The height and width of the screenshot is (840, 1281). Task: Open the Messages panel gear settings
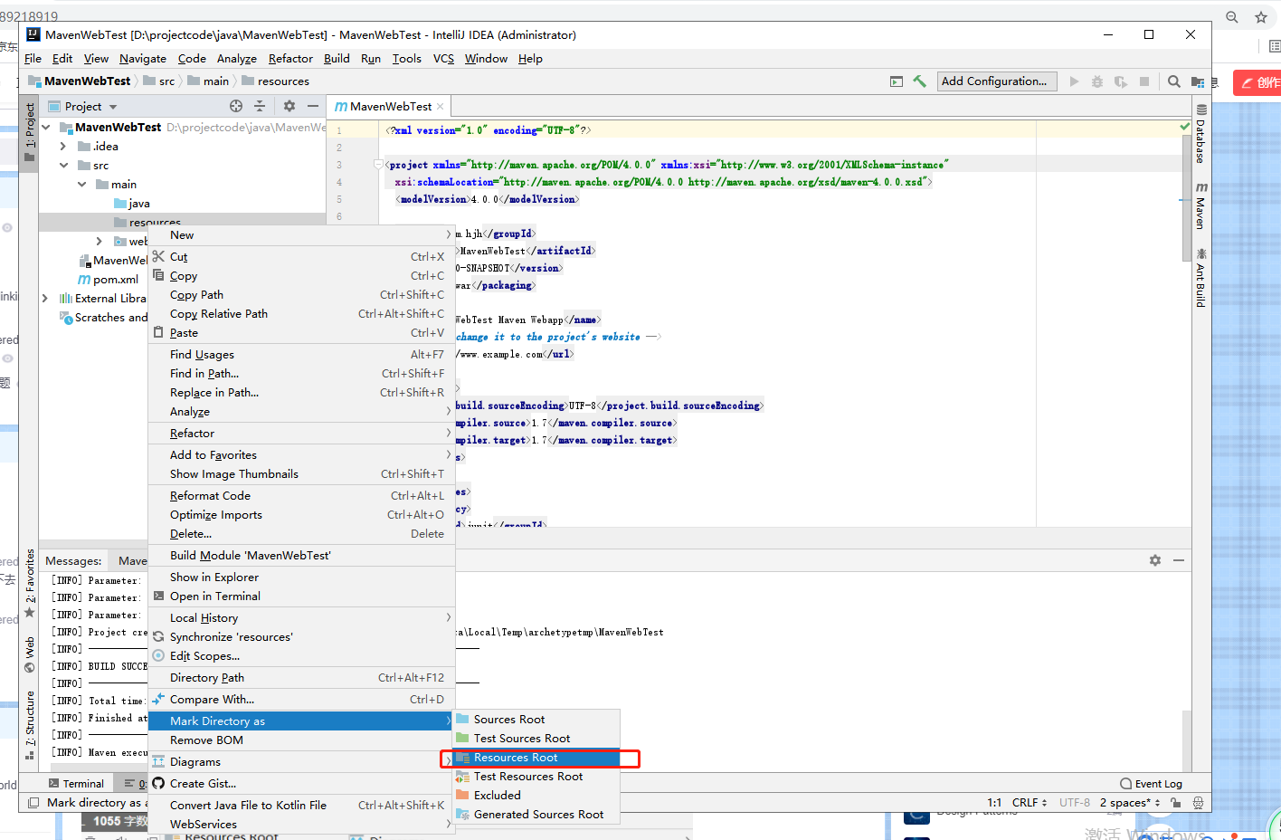(1155, 560)
